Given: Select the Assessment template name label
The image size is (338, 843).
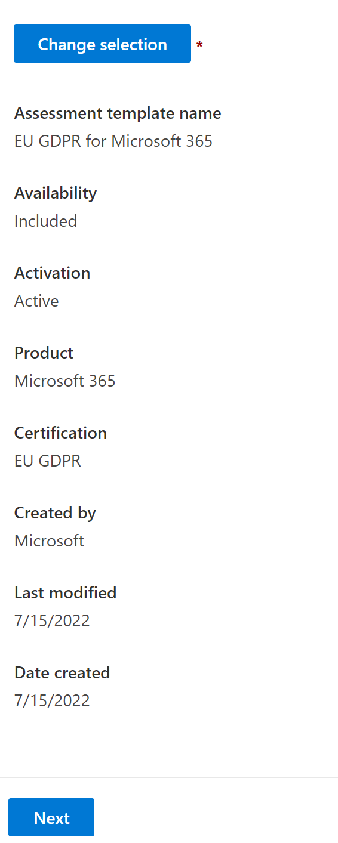Looking at the screenshot, I should coord(118,113).
